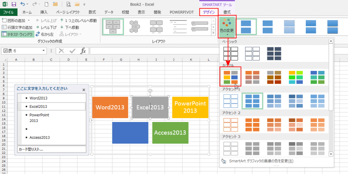348x174 pixels.
Task: Click the select-all corner of the worksheet
Action: [x=4, y=60]
